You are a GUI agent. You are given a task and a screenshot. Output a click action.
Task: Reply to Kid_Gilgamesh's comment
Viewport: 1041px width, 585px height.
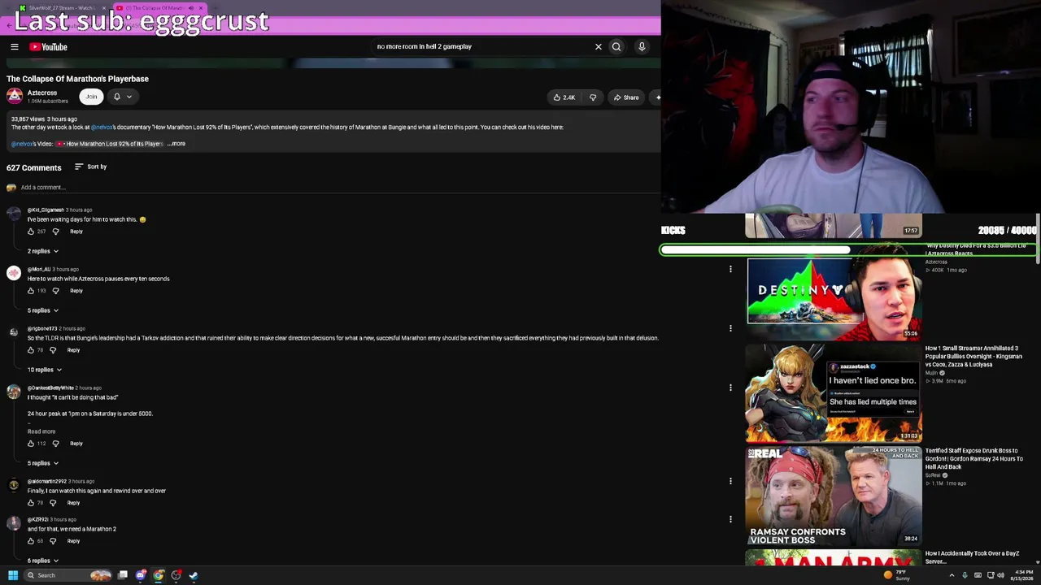pos(76,232)
